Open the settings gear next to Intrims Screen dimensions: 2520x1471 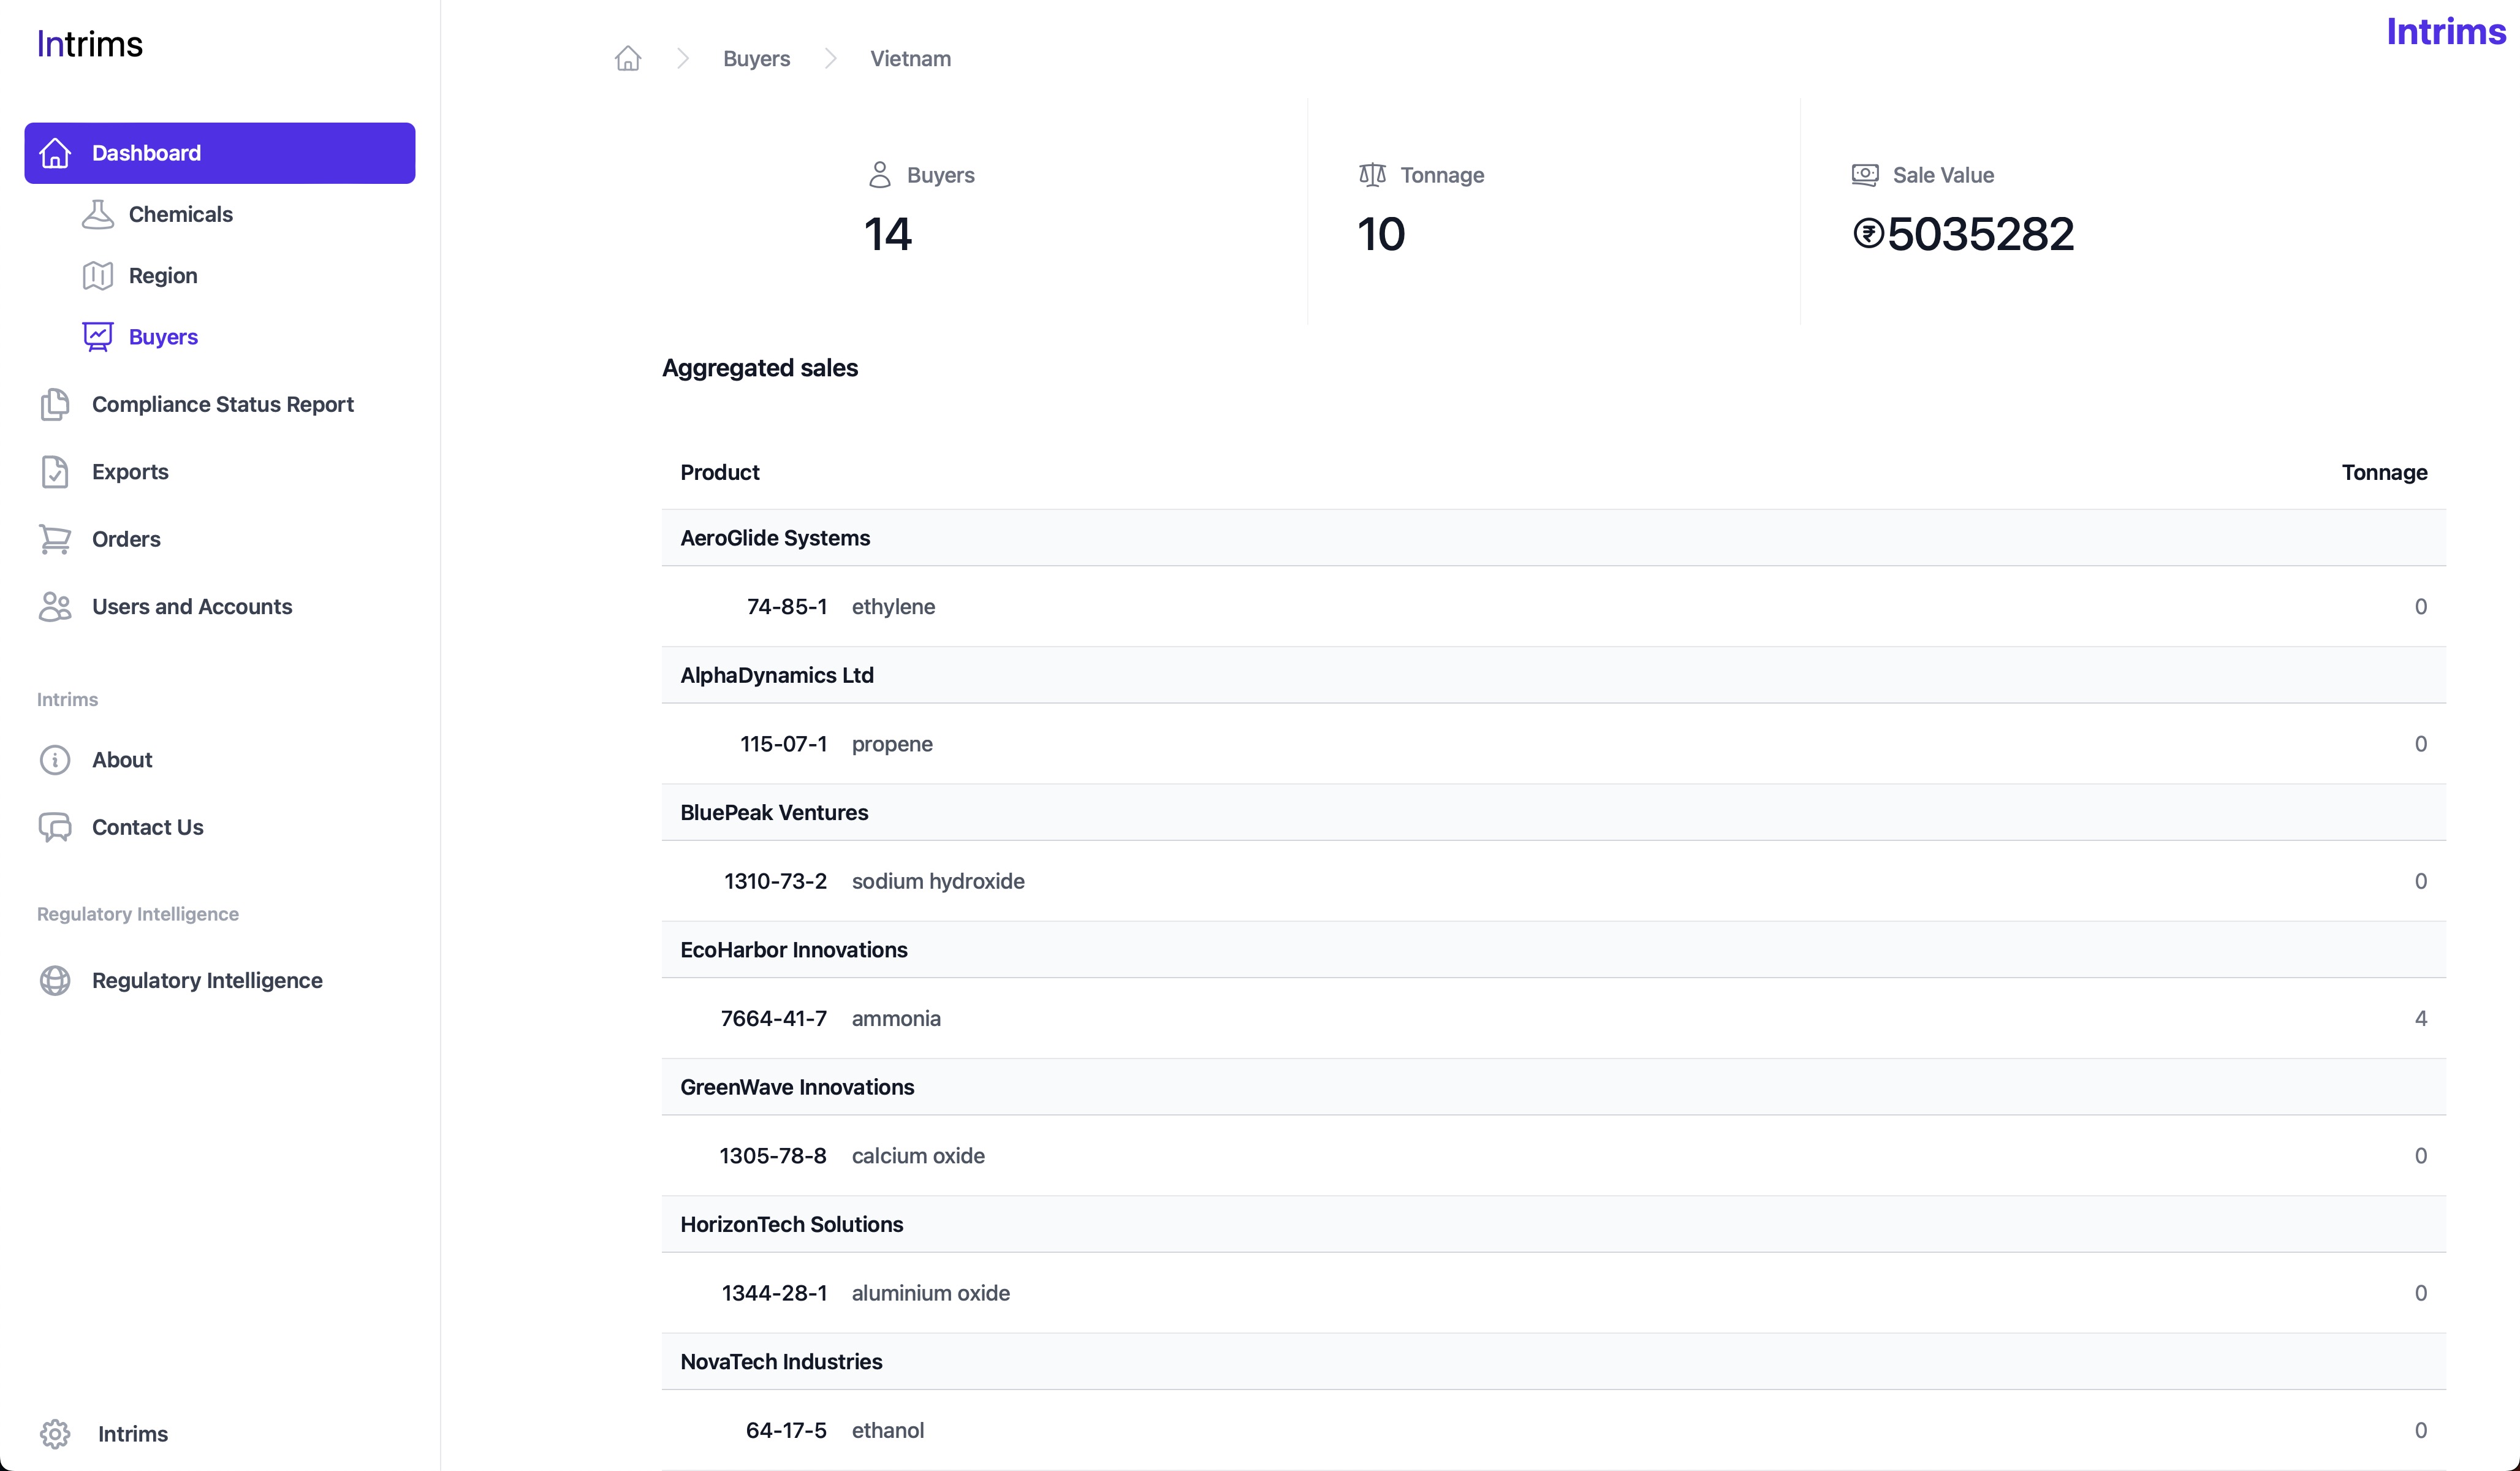click(x=55, y=1434)
